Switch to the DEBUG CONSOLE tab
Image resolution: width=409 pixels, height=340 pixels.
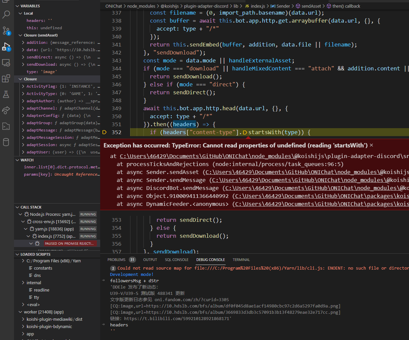click(x=211, y=260)
